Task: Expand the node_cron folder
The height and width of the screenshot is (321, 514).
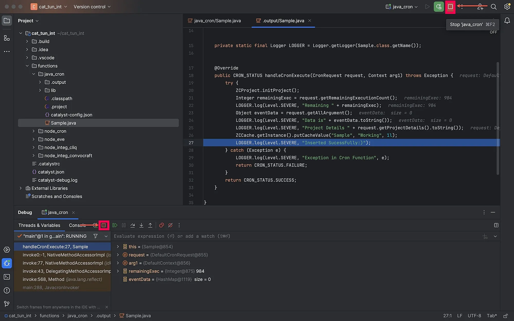Action: [x=33, y=131]
